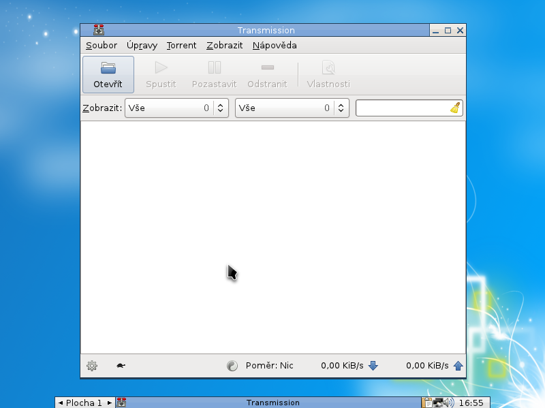Click the Transmission title bar app icon
The height and width of the screenshot is (408, 545).
[x=99, y=30]
